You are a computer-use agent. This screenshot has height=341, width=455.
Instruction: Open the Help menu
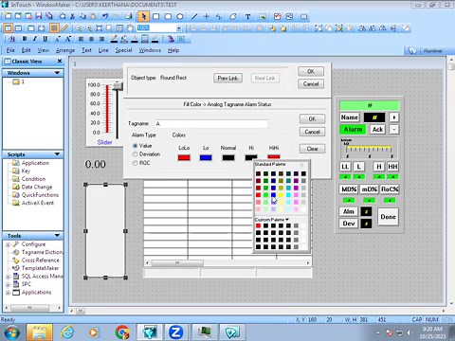[x=173, y=50]
